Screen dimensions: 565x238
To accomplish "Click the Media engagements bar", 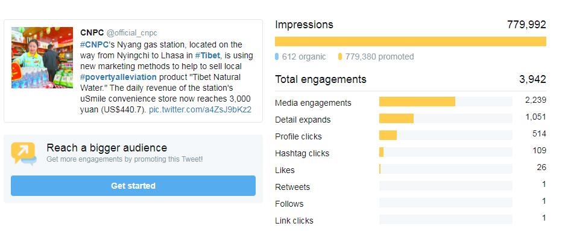I will (446, 102).
